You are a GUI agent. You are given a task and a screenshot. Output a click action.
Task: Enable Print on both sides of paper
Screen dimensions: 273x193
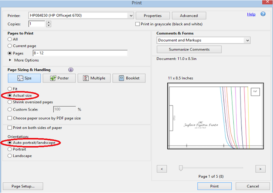[10, 128]
